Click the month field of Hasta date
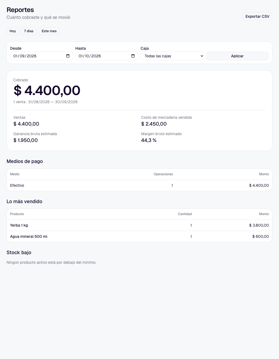279x359 pixels. coord(87,56)
